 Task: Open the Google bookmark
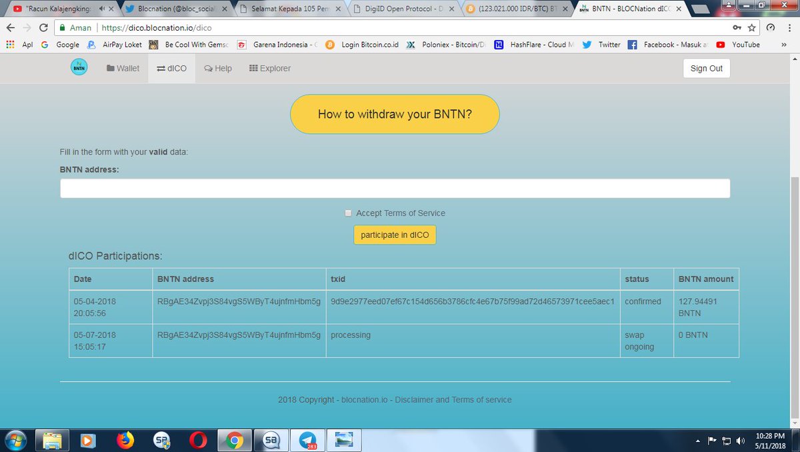click(61, 45)
